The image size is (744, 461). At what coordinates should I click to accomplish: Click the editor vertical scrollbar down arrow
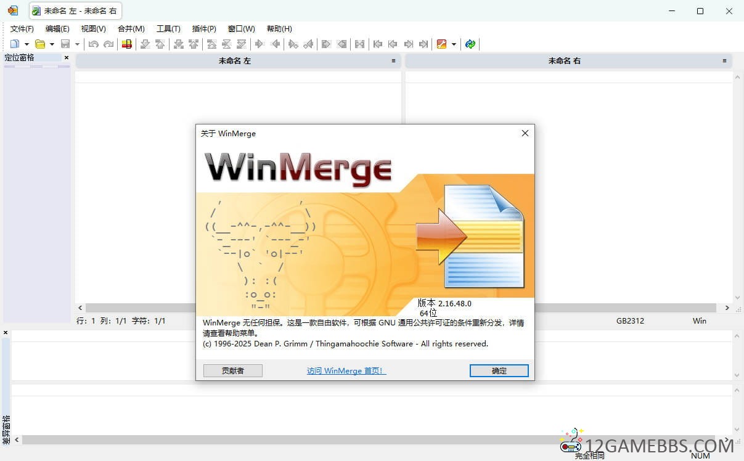coord(737,298)
